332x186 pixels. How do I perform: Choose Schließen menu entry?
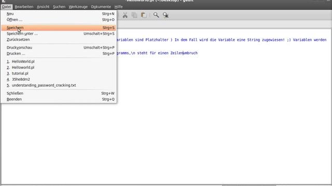pos(59,93)
